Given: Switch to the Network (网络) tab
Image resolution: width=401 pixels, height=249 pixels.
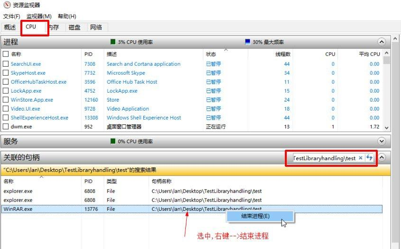Looking at the screenshot, I should (96, 27).
